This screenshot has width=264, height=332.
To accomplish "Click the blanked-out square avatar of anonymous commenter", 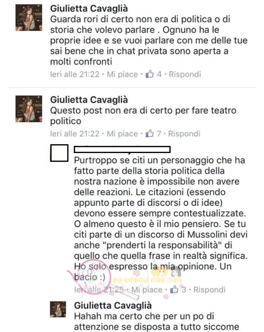I will click(x=59, y=153).
